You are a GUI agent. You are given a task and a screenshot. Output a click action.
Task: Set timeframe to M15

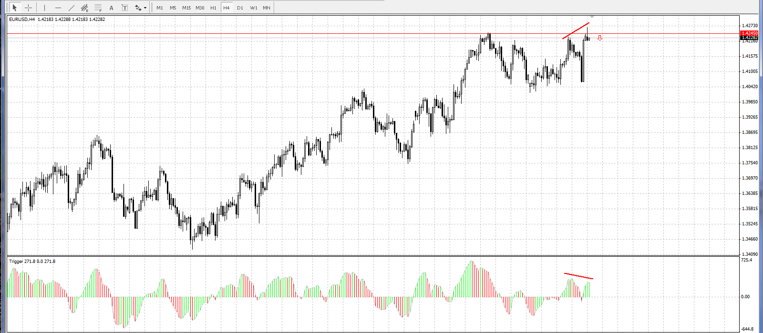click(x=186, y=8)
